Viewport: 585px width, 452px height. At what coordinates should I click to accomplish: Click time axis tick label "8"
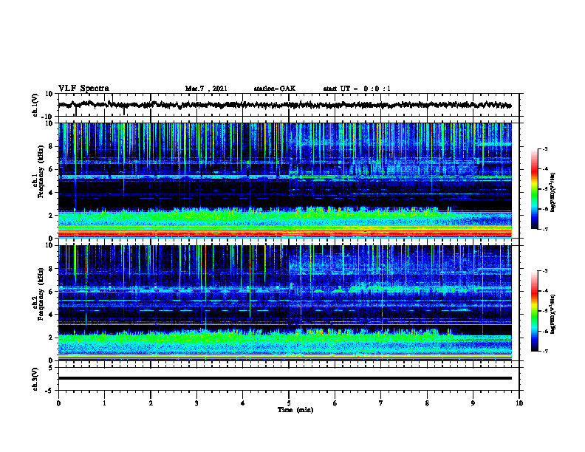tap(427, 403)
